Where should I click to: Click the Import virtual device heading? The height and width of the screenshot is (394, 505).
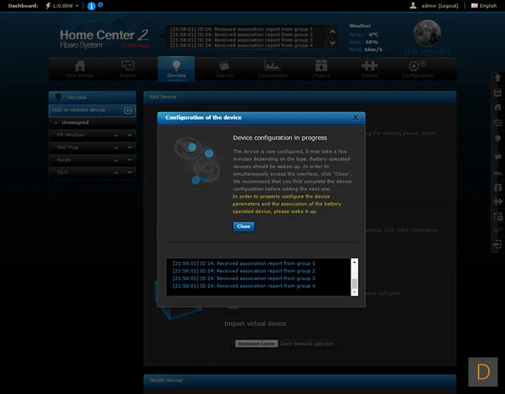coord(255,324)
